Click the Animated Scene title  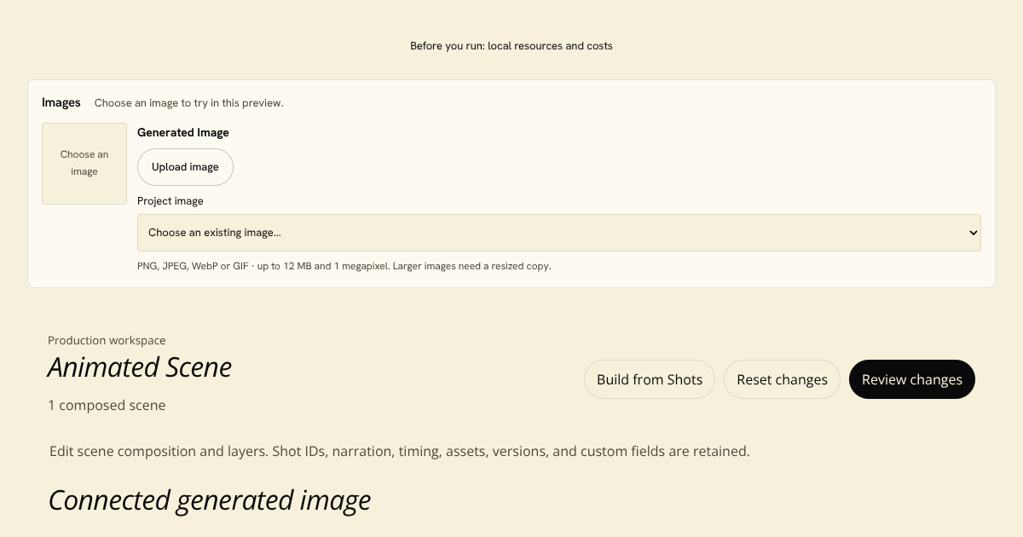click(140, 367)
